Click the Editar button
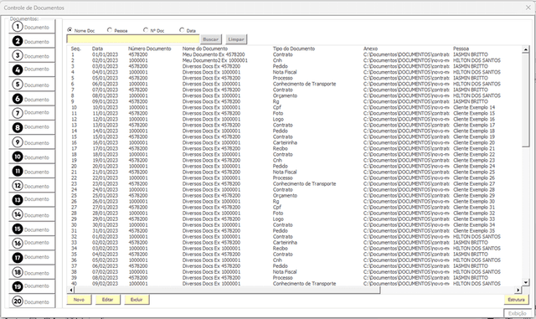Image resolution: width=536 pixels, height=319 pixels. coord(108,300)
